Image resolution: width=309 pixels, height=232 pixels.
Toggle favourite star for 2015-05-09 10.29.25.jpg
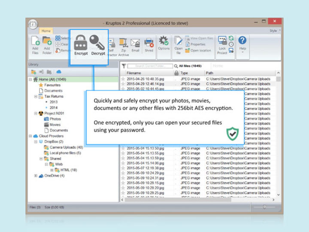pos(123,193)
